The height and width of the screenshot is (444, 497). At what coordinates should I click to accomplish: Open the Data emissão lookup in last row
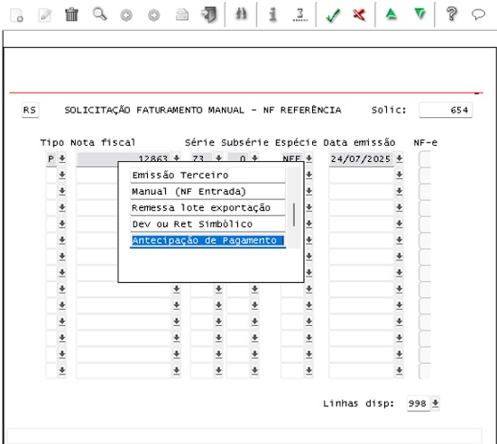pyautogui.click(x=399, y=370)
